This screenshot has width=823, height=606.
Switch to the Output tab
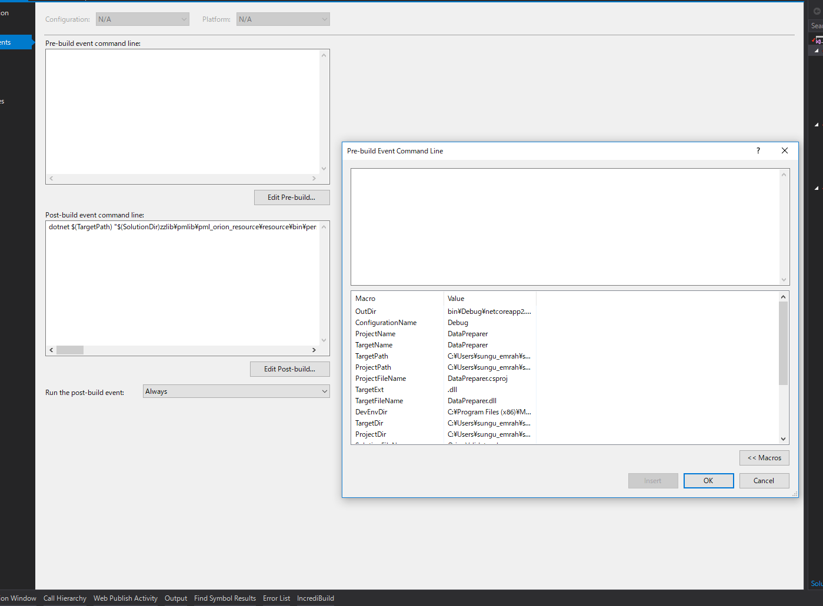175,598
